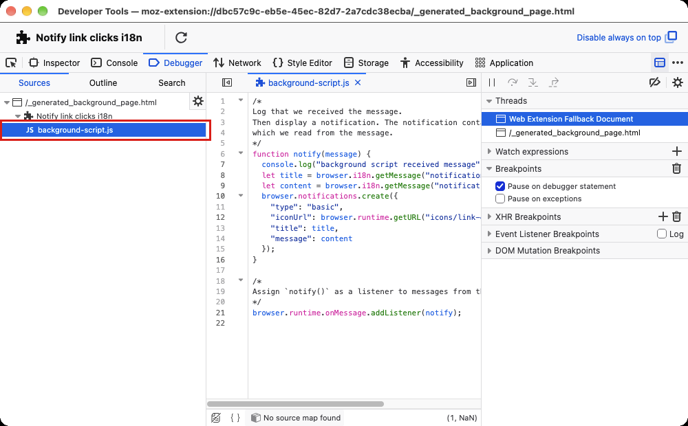
Task: Remove all breakpoints with trash icon
Action: [x=676, y=168]
